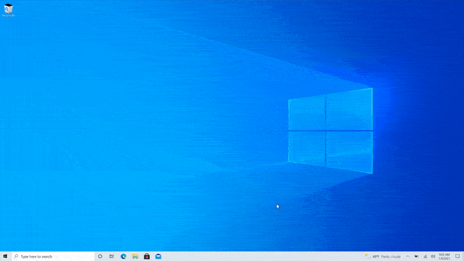Open the clock and date calendar

(444, 256)
